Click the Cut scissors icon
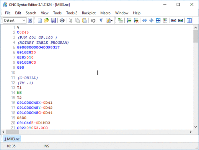Screen dimensions: 199x150 coord(71,20)
